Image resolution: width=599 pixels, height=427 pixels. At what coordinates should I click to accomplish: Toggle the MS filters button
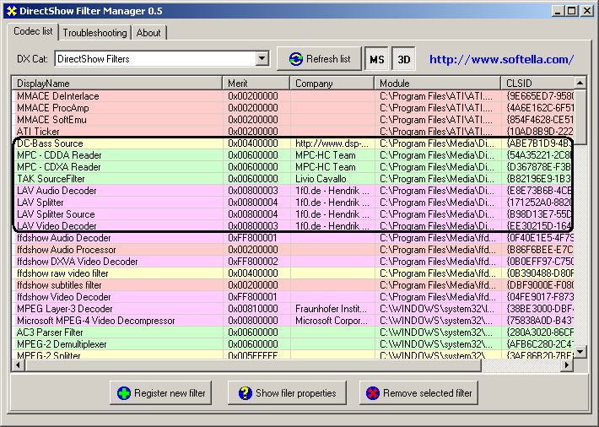pos(376,59)
